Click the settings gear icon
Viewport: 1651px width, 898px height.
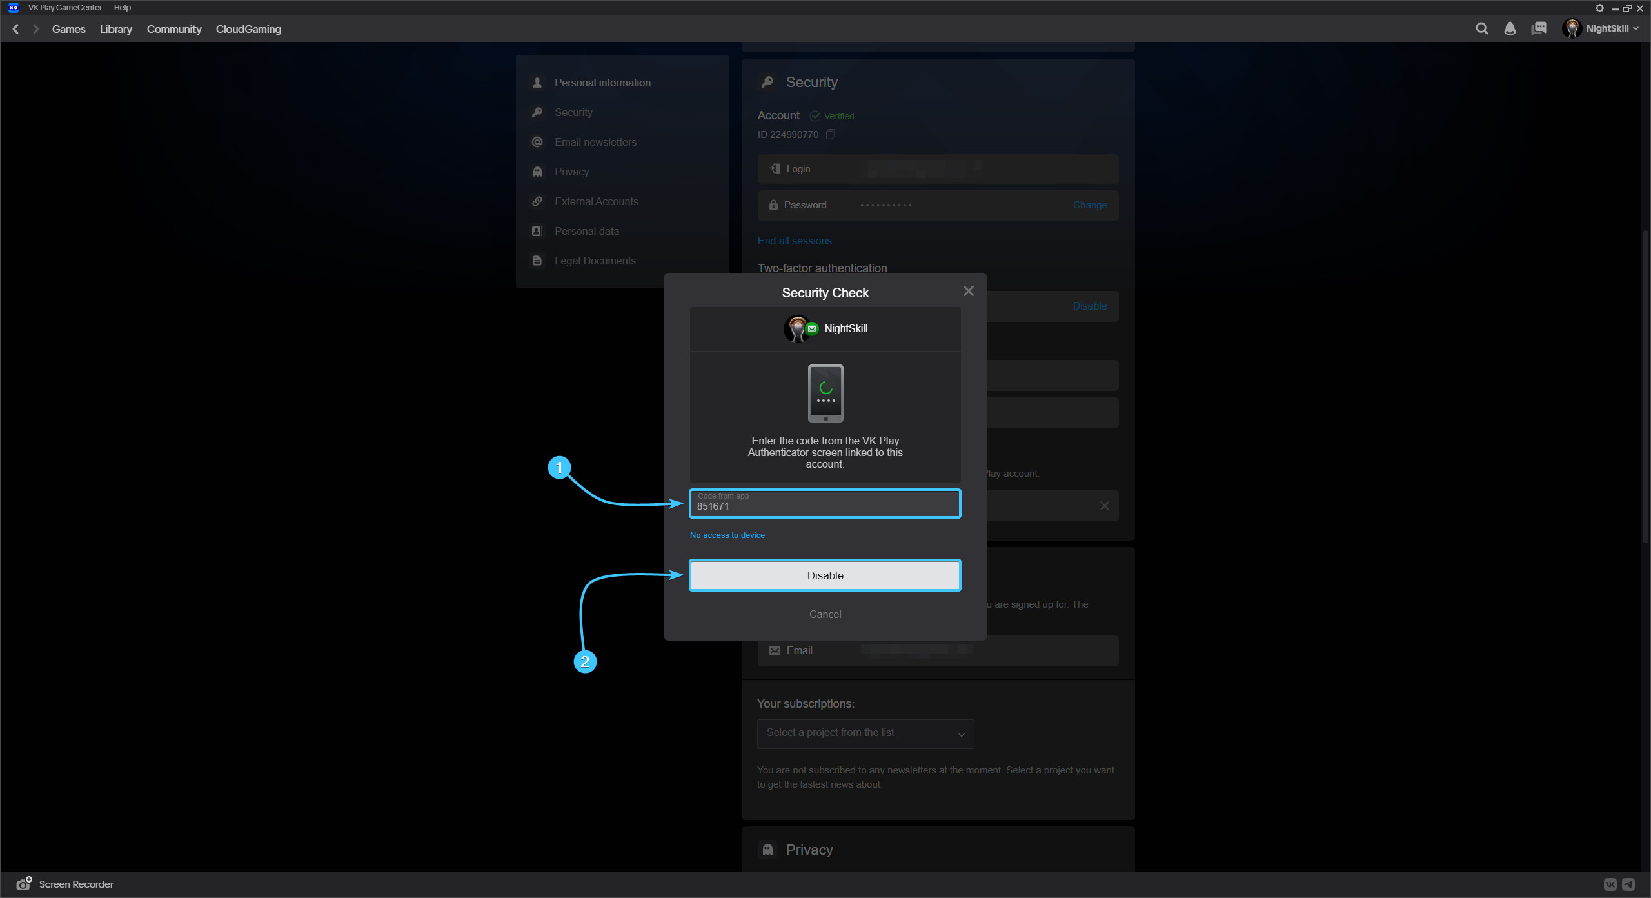point(1599,8)
